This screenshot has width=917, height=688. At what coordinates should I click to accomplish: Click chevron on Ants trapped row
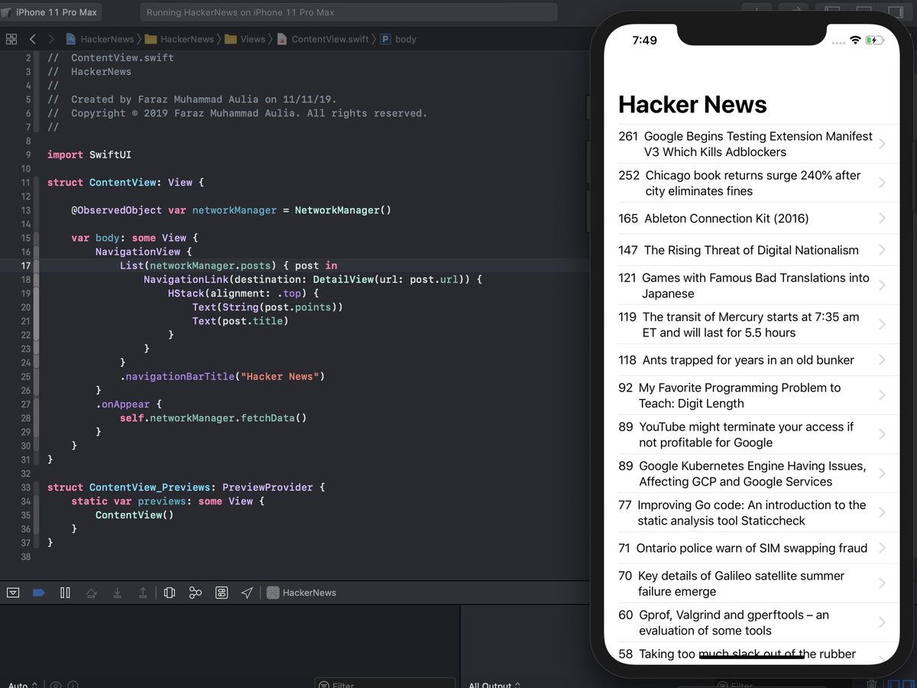[882, 360]
